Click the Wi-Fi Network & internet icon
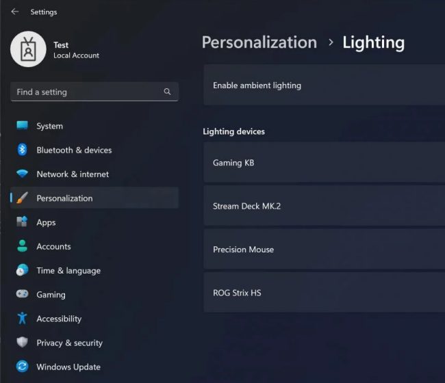 click(22, 174)
